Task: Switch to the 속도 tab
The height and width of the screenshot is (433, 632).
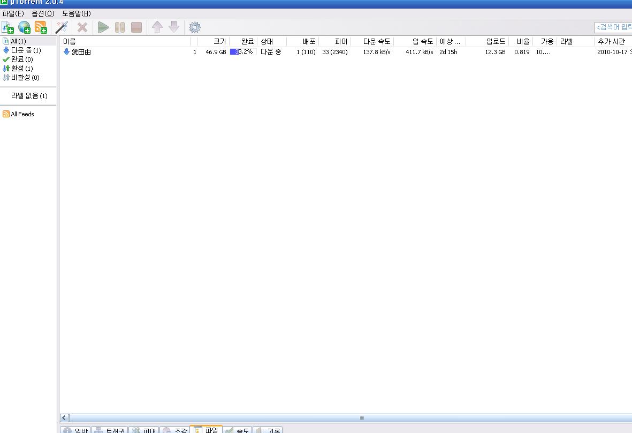Action: pyautogui.click(x=238, y=430)
